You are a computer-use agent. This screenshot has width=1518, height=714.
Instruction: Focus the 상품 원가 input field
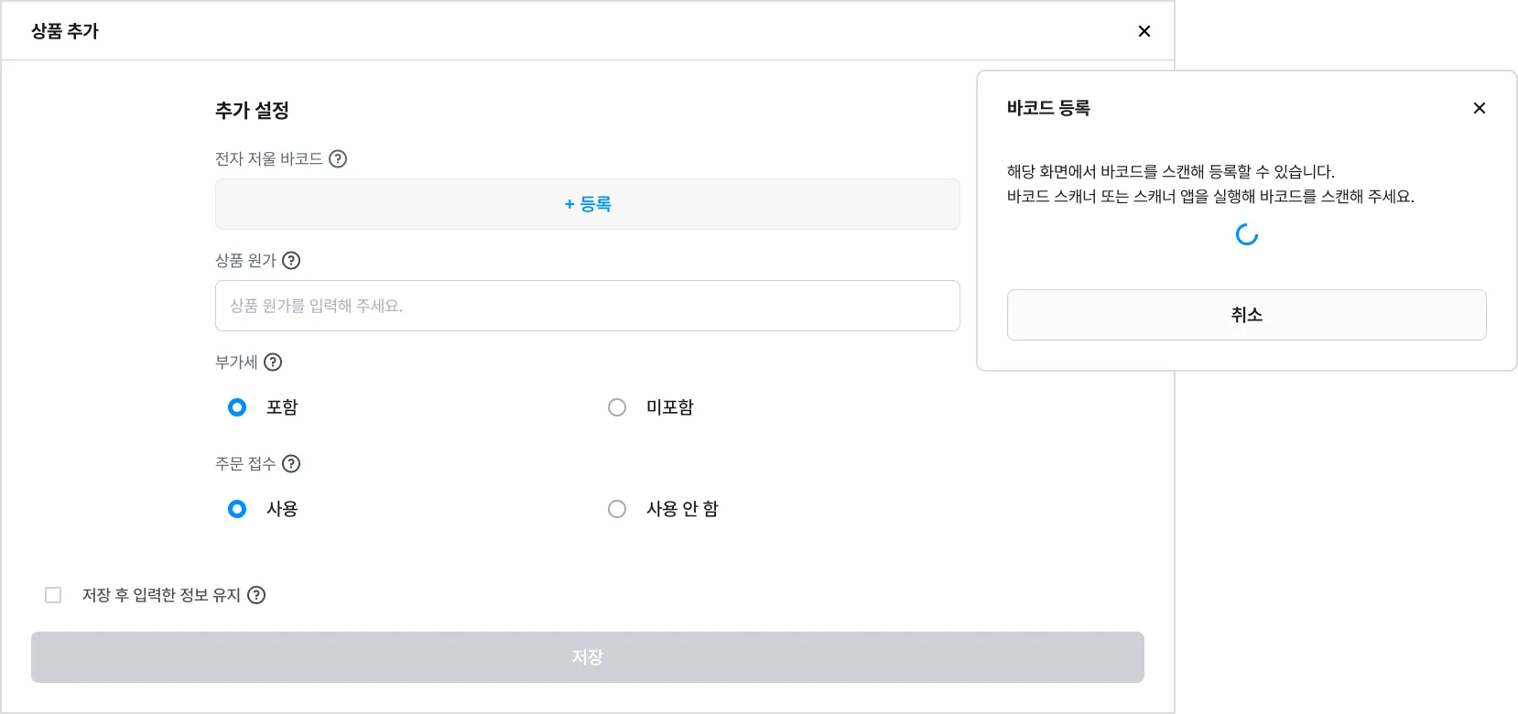coord(587,306)
